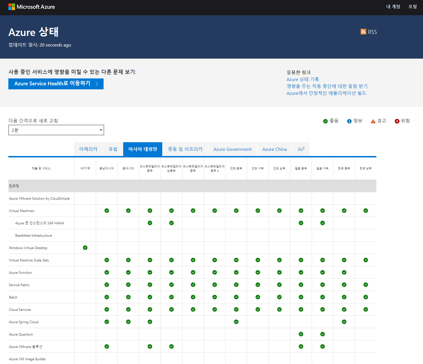
Task: Click Azure Quantum status icon for 일본 동부
Action: (301, 334)
